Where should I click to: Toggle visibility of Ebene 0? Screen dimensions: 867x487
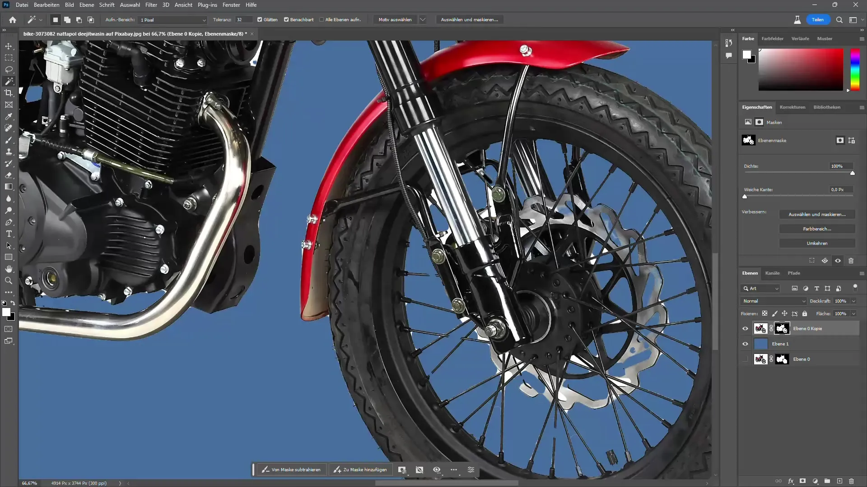(x=746, y=359)
